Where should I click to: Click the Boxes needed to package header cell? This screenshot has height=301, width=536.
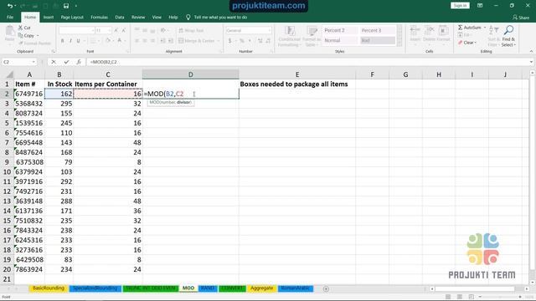click(x=297, y=84)
